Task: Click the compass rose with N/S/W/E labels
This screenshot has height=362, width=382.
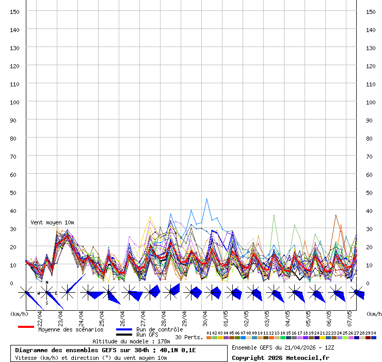Action: coord(47,293)
